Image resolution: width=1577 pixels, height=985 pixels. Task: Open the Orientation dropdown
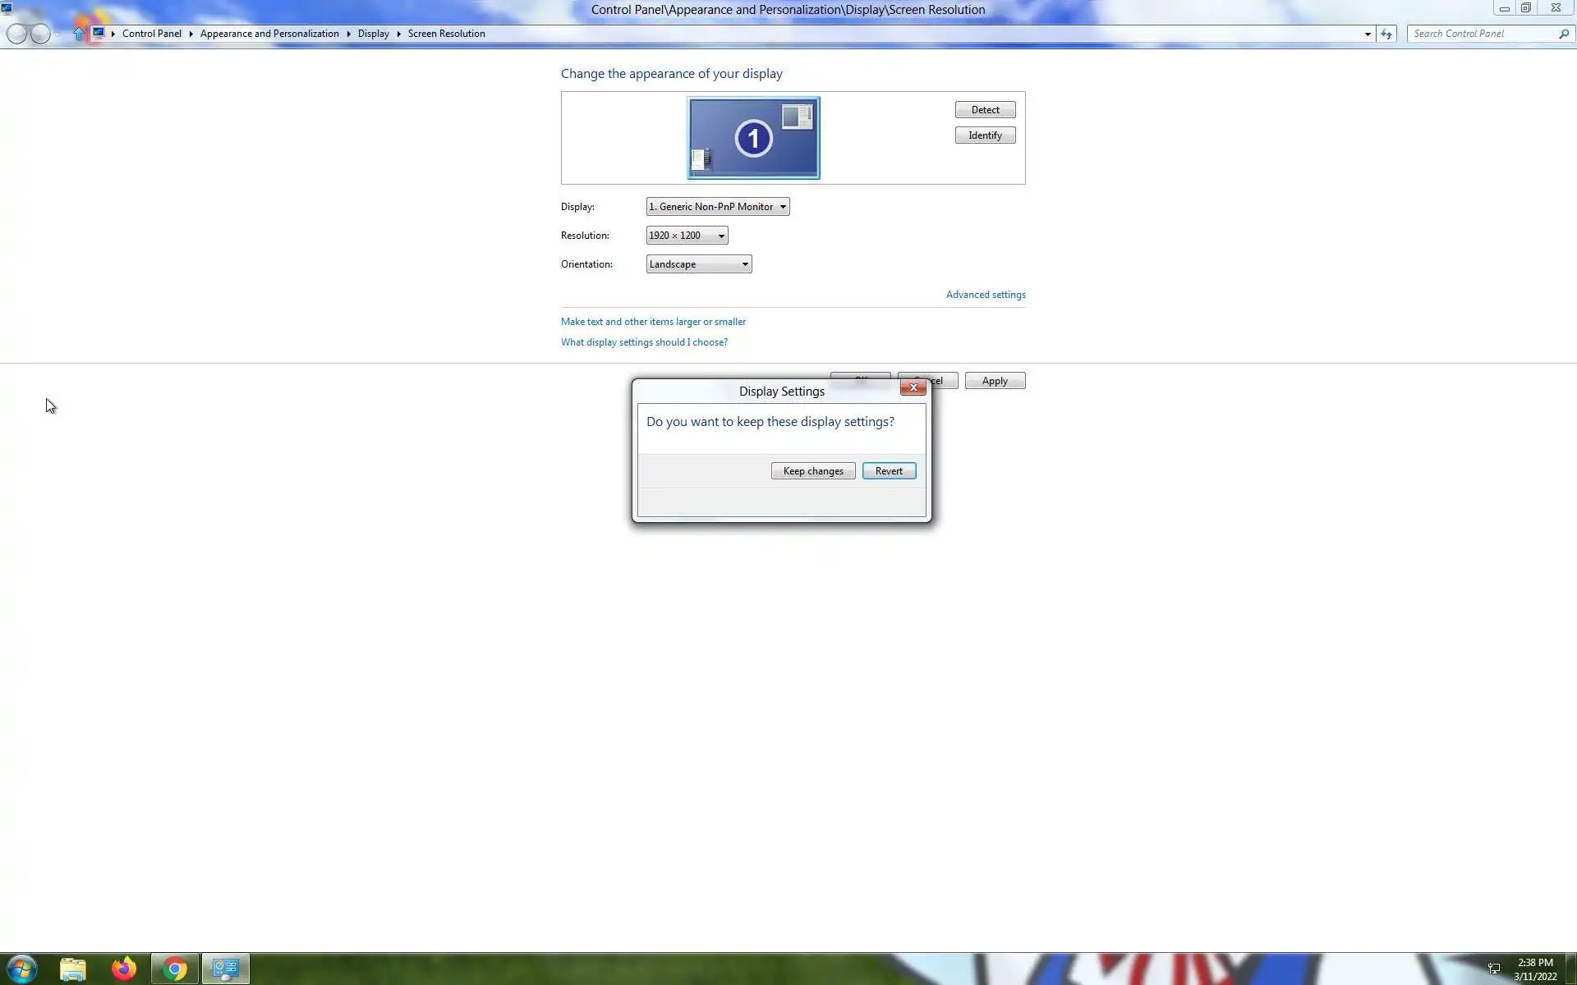[698, 264]
